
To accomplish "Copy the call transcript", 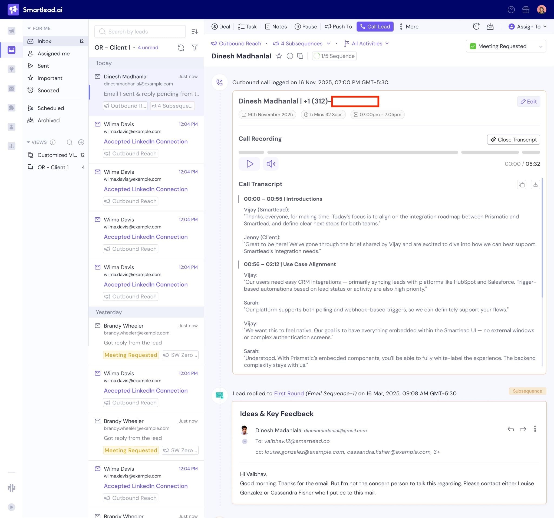I will (x=521, y=184).
